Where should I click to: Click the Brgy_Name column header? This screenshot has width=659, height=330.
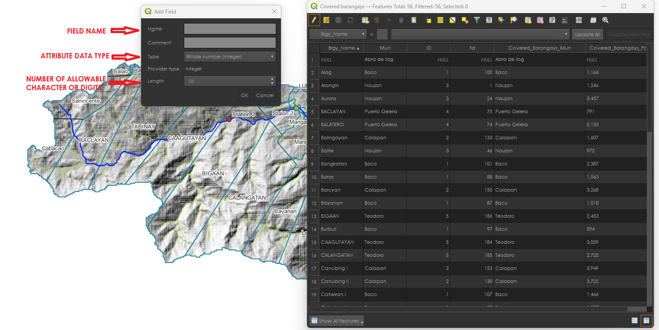pyautogui.click(x=341, y=48)
